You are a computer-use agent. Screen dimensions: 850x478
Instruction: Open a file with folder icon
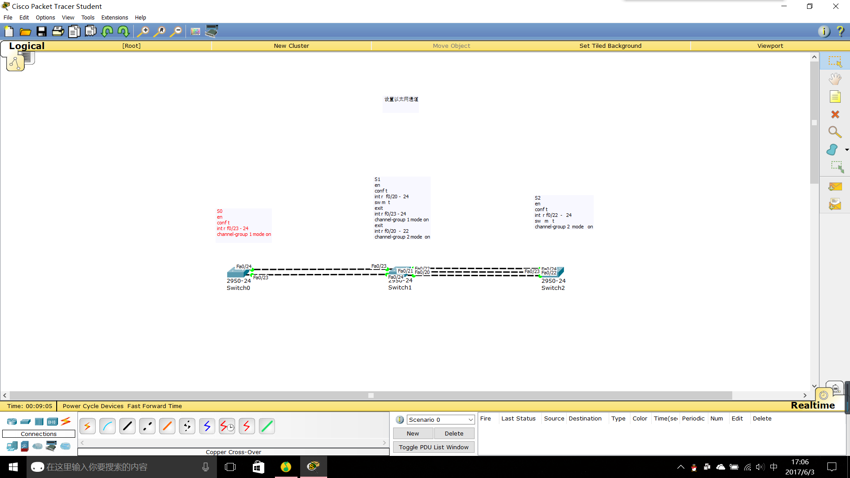click(x=25, y=31)
